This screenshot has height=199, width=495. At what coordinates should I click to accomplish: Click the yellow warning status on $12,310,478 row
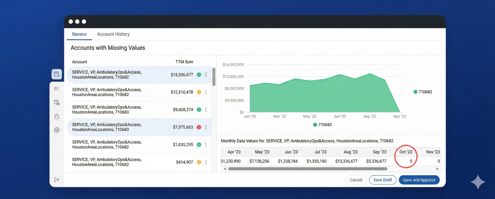click(x=199, y=92)
